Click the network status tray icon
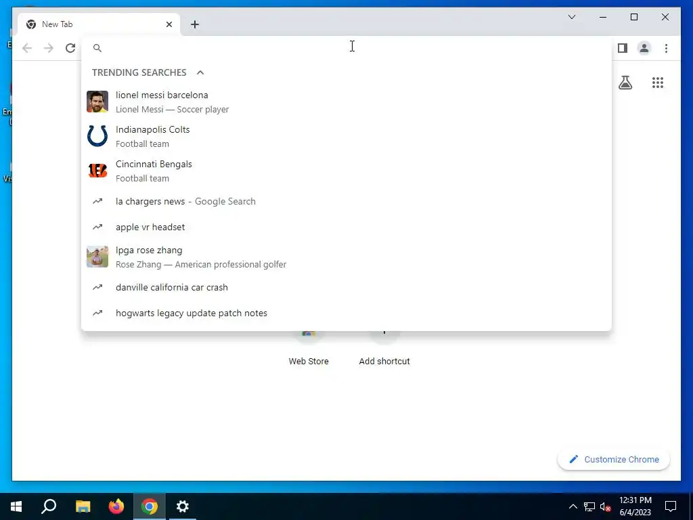 pos(589,506)
